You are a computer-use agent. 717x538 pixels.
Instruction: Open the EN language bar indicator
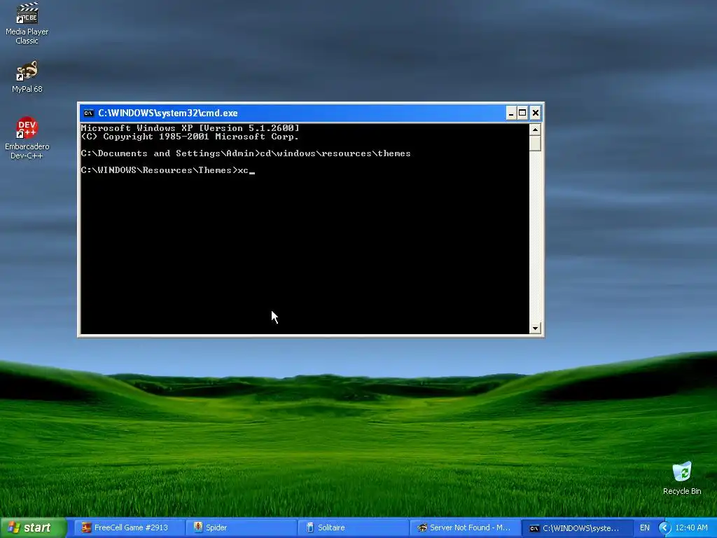click(x=644, y=528)
